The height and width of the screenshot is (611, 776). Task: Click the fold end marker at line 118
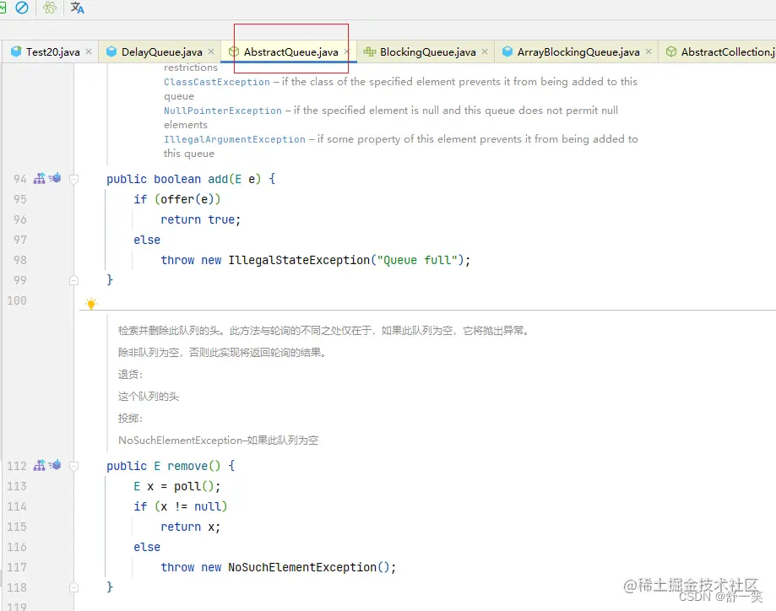[73, 587]
